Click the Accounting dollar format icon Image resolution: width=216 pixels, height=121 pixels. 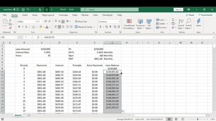click(100, 27)
